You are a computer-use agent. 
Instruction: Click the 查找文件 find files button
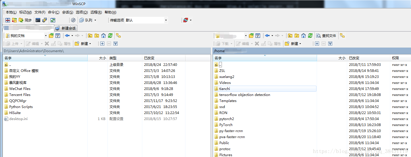326,36
